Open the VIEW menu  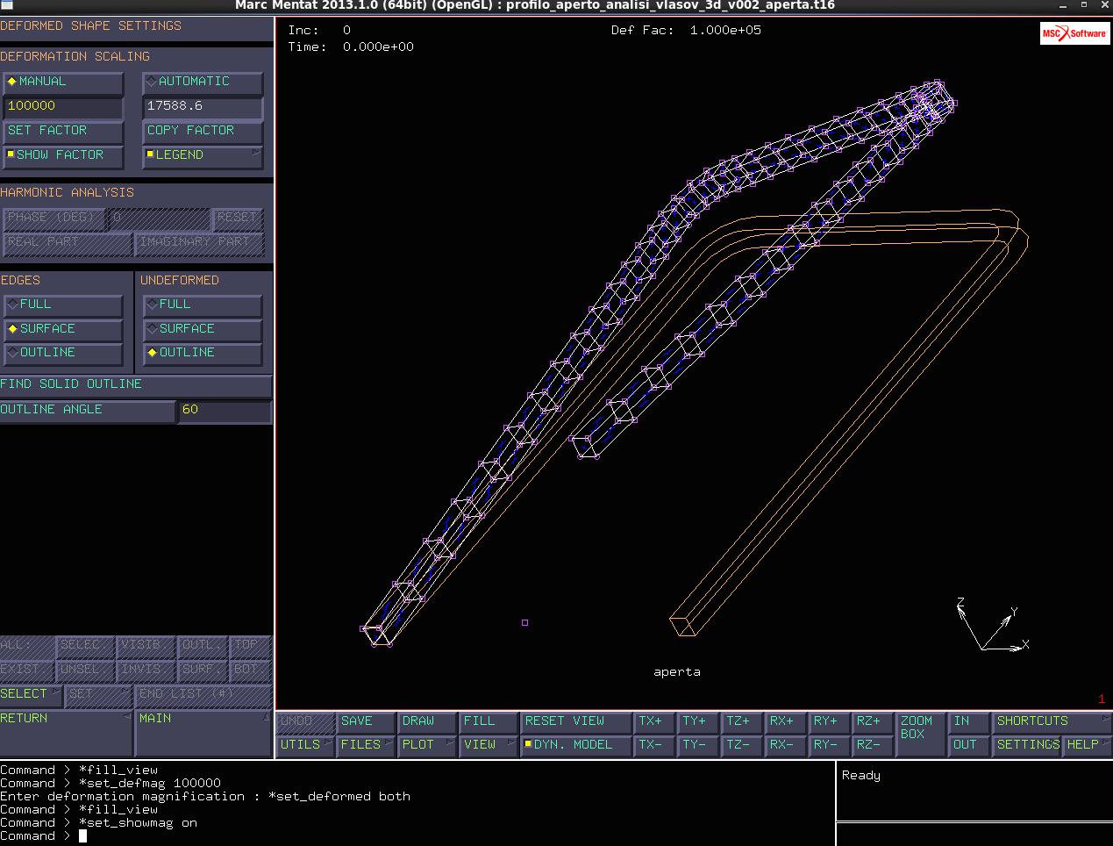[x=488, y=745]
